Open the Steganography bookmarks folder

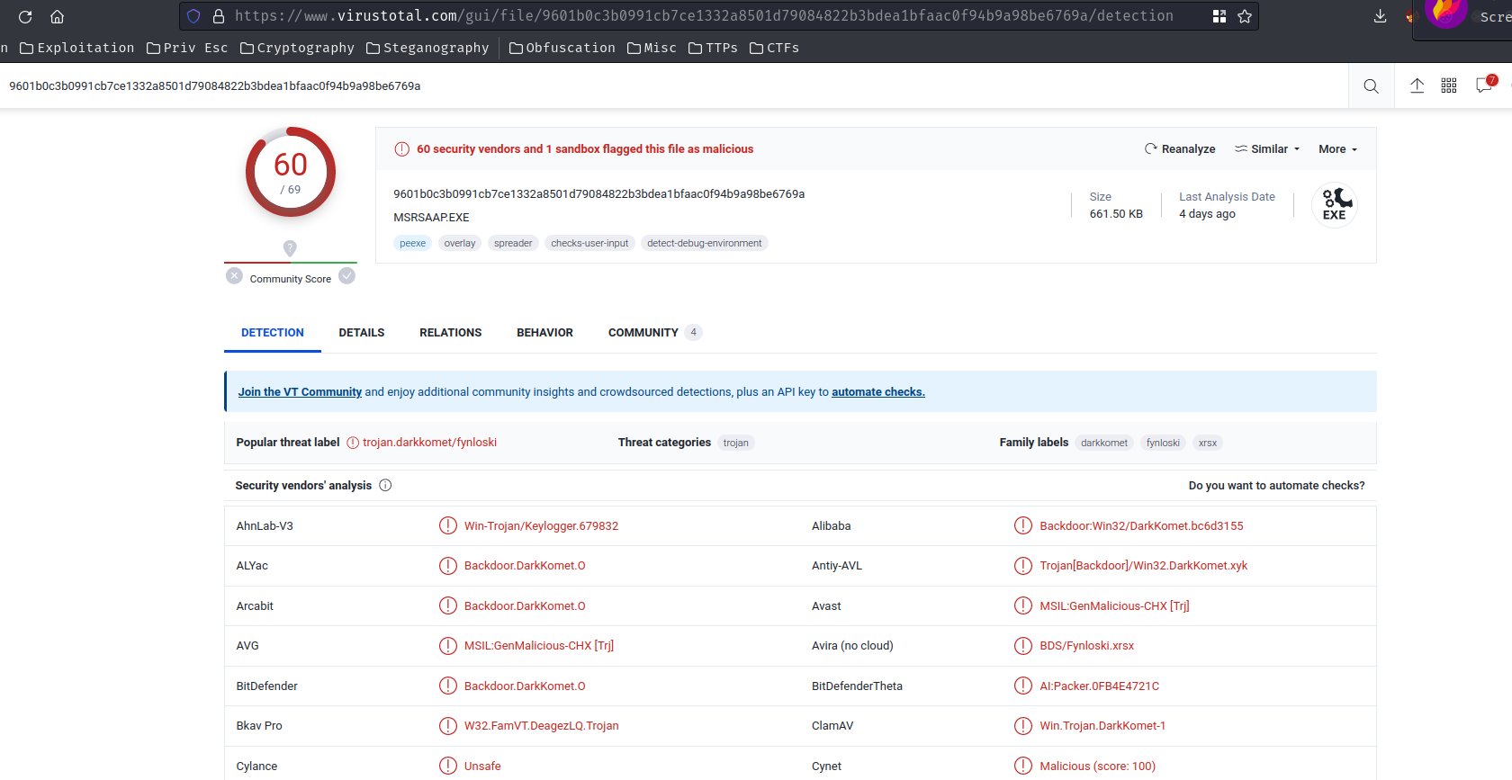[427, 48]
